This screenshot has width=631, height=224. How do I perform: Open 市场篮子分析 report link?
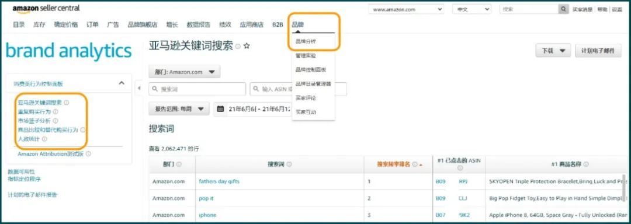(x=34, y=120)
